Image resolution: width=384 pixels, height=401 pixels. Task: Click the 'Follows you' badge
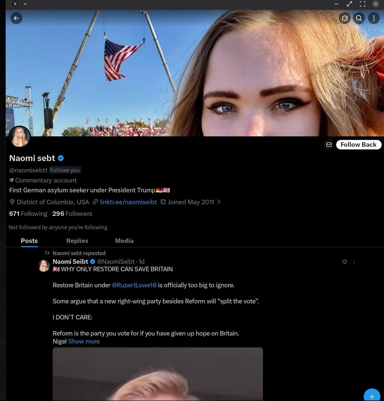pyautogui.click(x=65, y=170)
